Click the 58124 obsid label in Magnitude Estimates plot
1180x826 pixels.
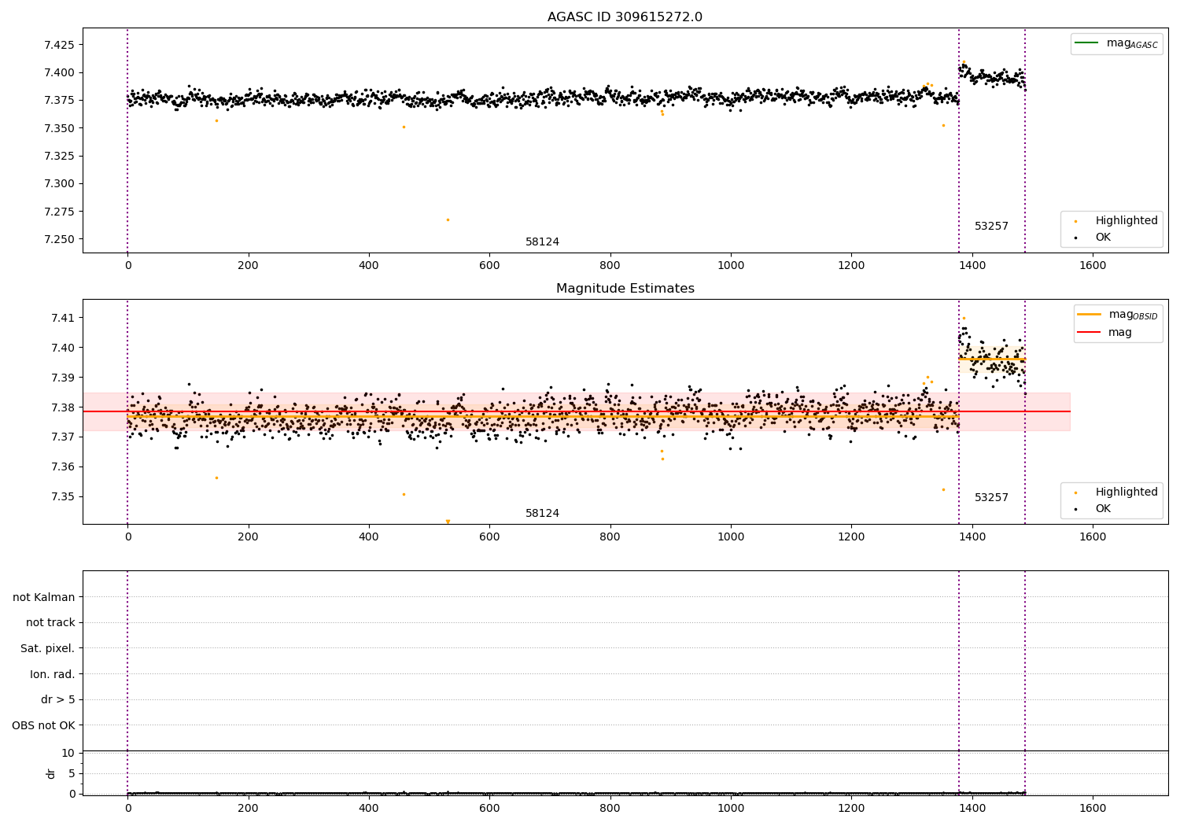pyautogui.click(x=542, y=514)
